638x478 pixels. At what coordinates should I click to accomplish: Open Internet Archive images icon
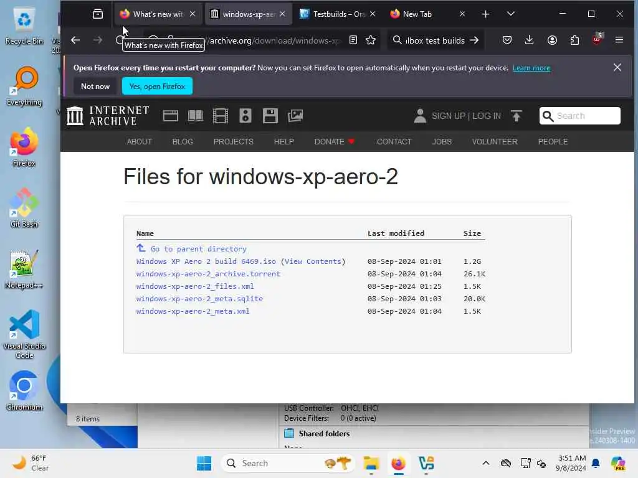click(295, 116)
